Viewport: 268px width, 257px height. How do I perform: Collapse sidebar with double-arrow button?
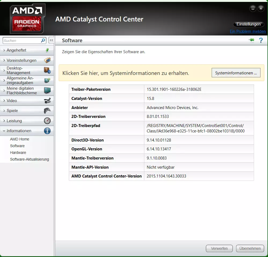(x=52, y=40)
